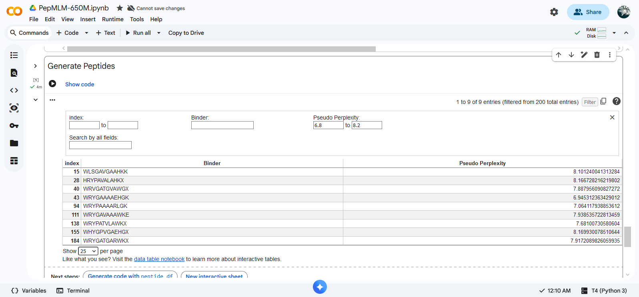
Task: Open the Runtime menu
Action: click(112, 19)
